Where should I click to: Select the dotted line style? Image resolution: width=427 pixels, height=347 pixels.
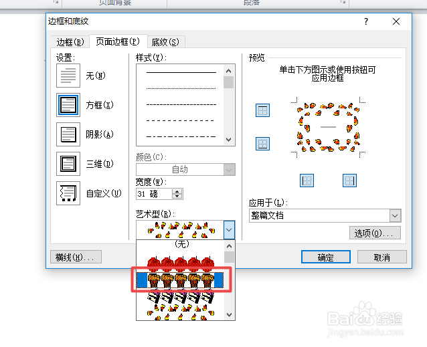(181, 88)
